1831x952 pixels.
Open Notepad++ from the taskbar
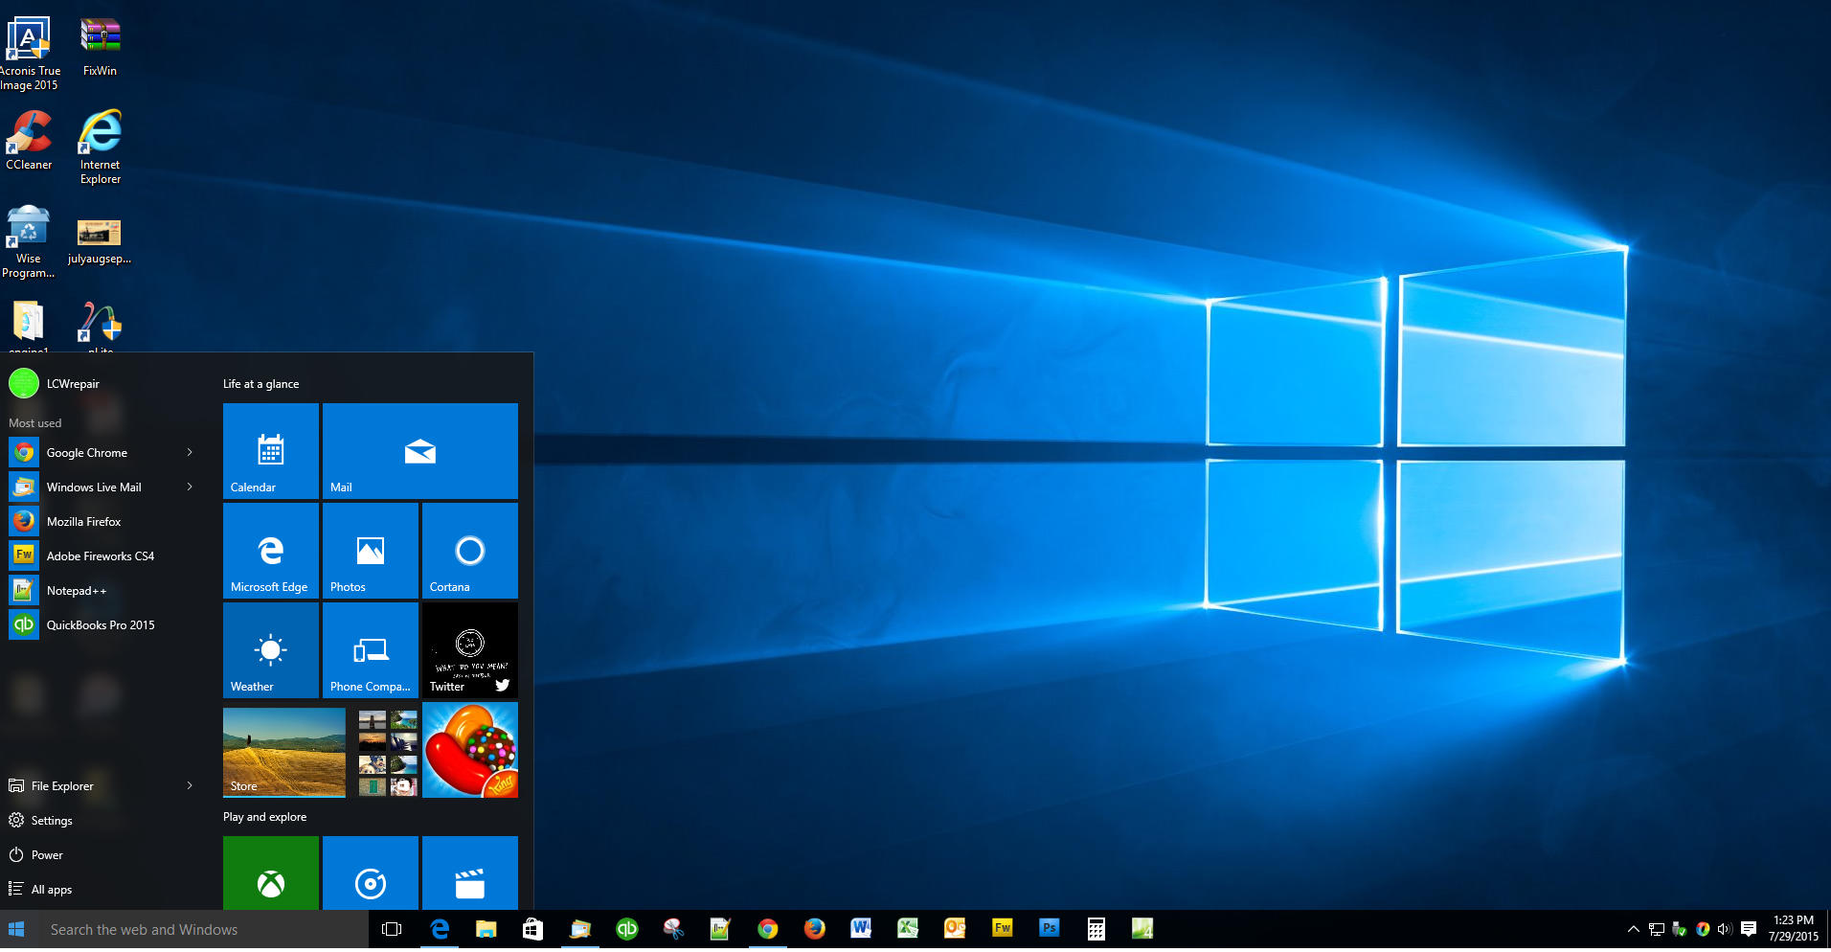720,929
